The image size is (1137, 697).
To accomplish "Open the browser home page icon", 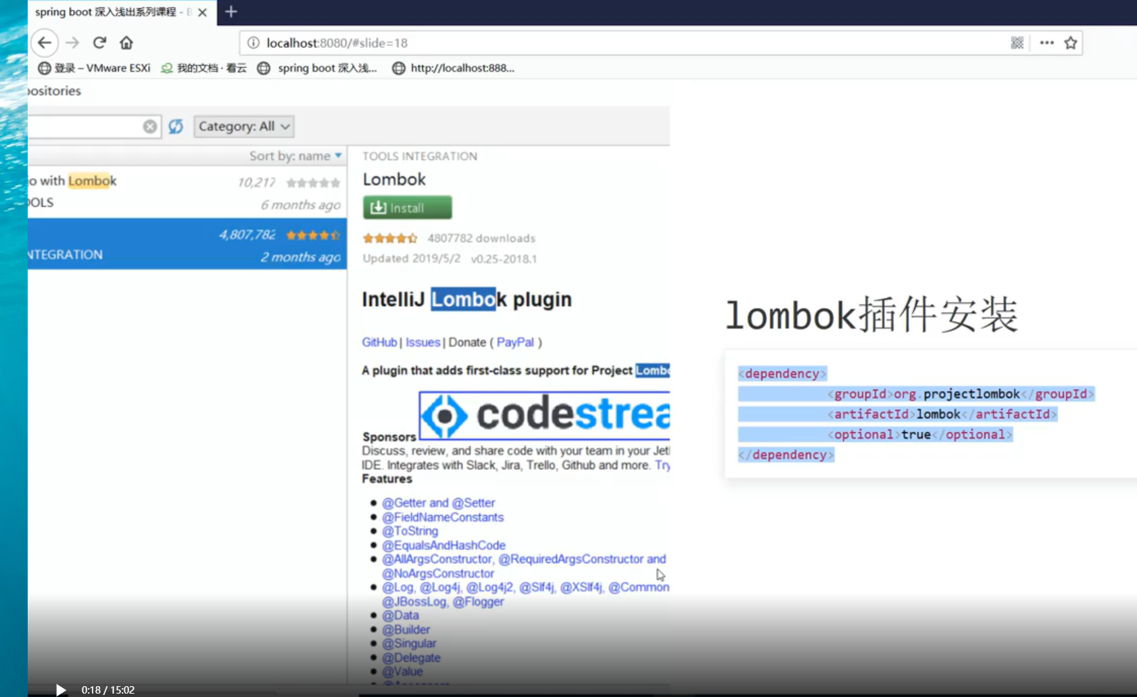I will point(126,43).
